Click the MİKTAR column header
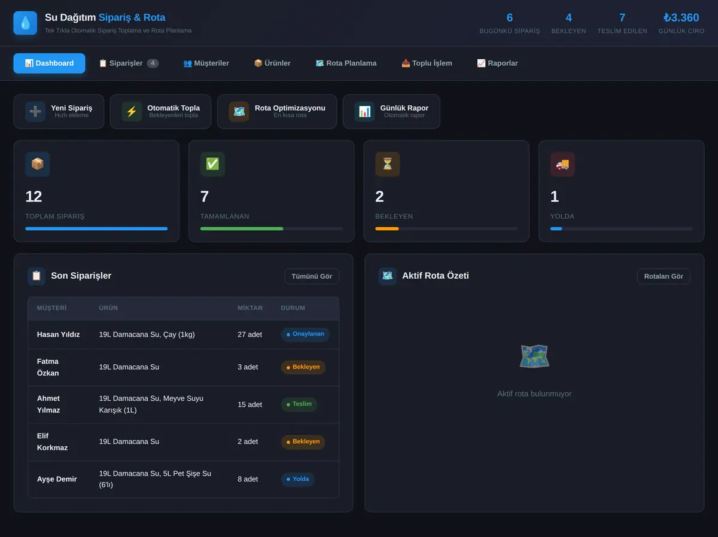This screenshot has width=718, height=537. 250,308
